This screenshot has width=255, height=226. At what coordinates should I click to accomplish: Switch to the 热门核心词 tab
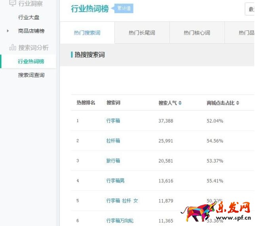pos(197,33)
